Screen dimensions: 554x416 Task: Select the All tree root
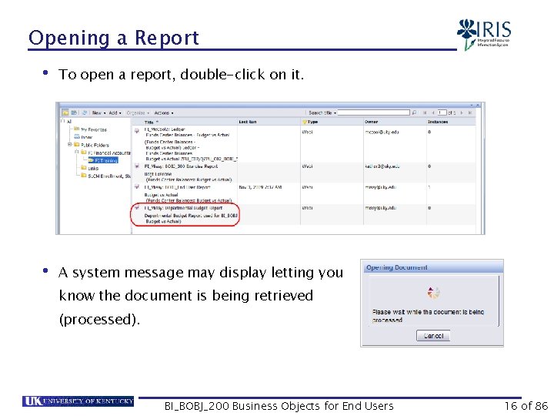[69, 122]
